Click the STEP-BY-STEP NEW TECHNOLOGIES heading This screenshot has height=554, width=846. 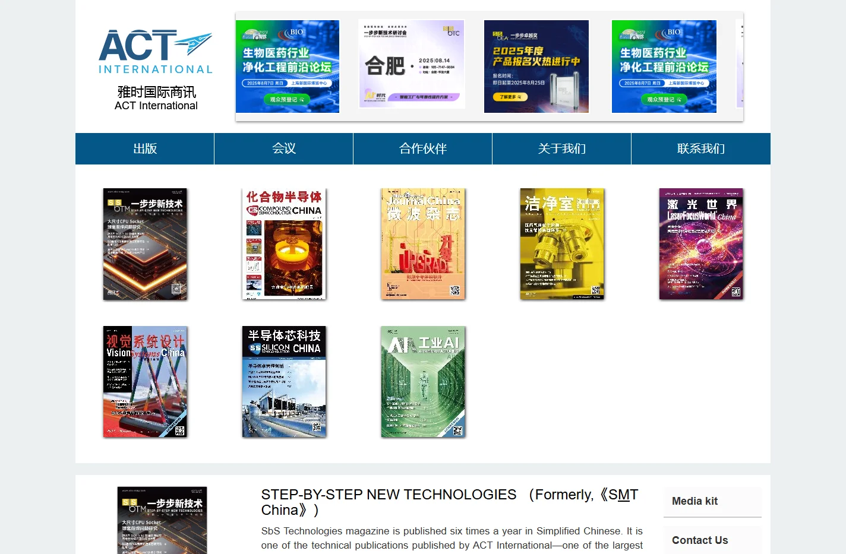(450, 502)
